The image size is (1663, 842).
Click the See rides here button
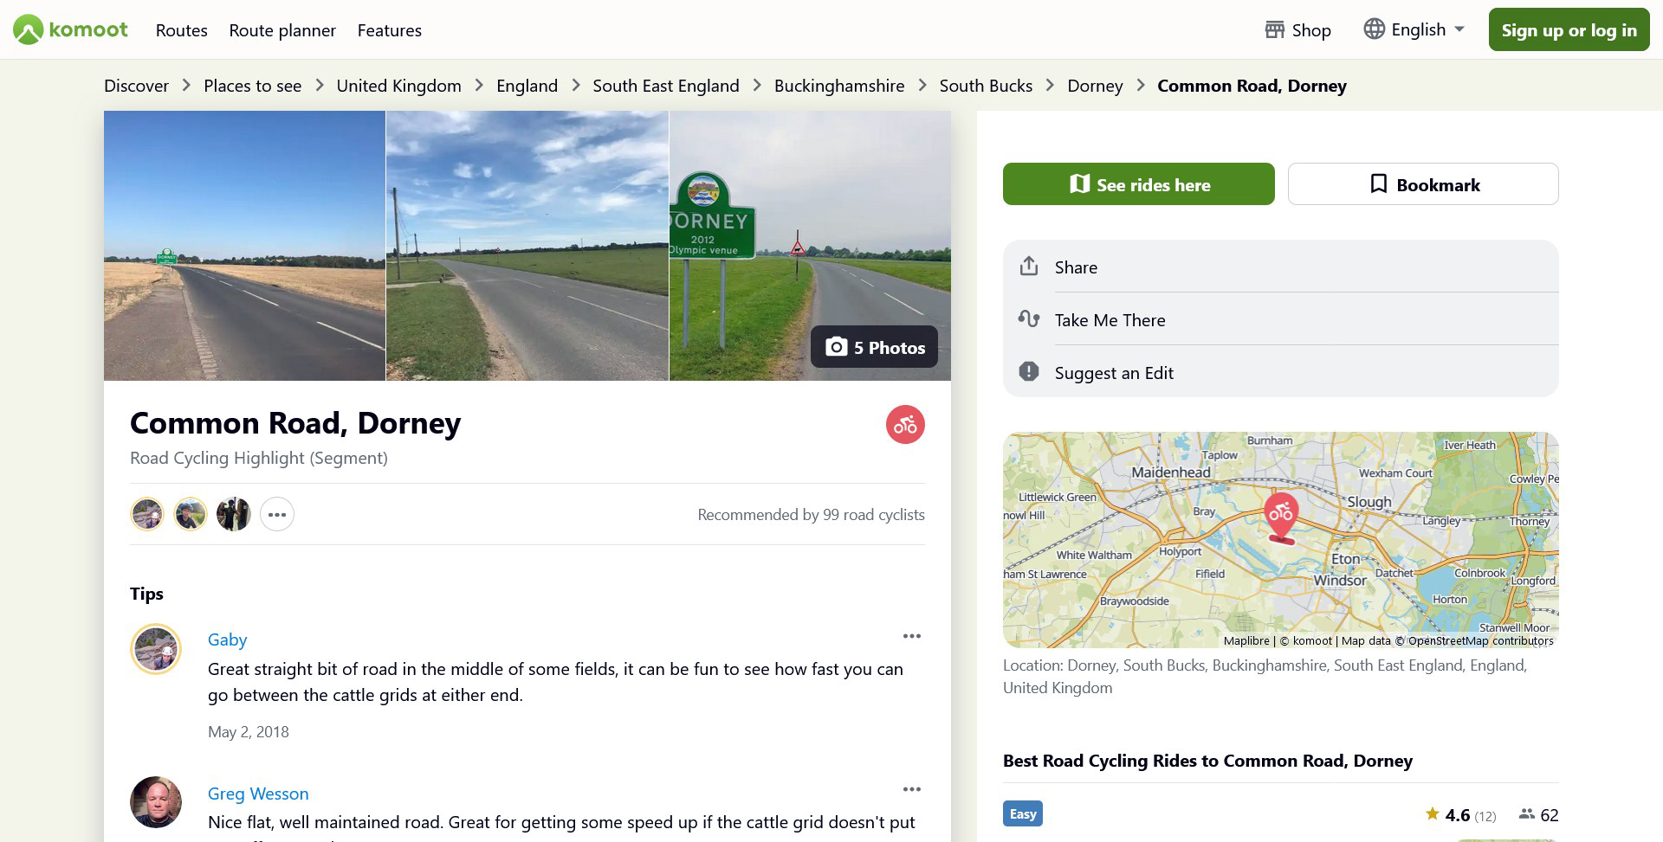click(x=1138, y=184)
